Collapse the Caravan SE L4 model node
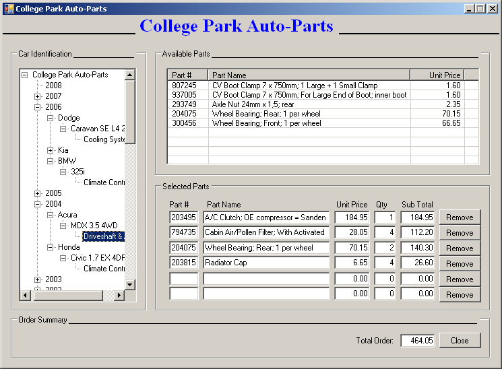Viewport: 502px width, 369px height. pos(63,129)
